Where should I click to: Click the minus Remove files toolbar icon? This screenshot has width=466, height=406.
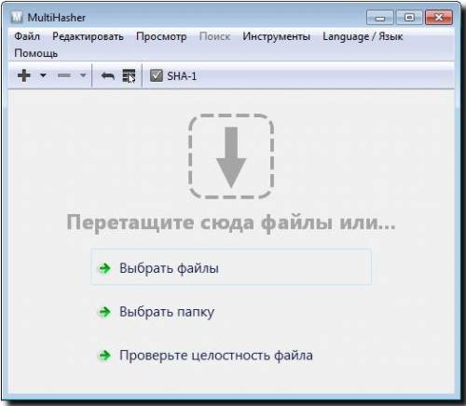pyautogui.click(x=64, y=75)
